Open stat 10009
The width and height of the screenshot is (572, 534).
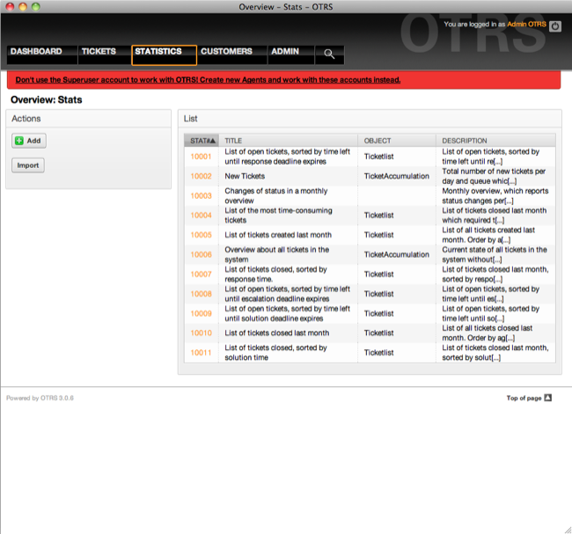tap(201, 314)
